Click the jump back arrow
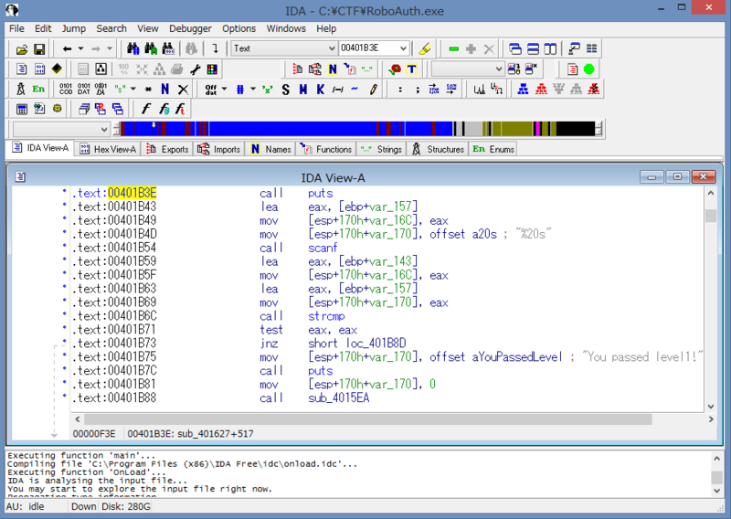 pos(67,48)
